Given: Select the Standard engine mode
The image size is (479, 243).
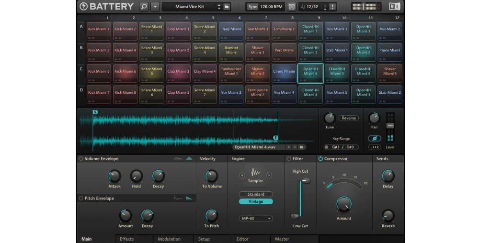Looking at the screenshot, I should [256, 194].
